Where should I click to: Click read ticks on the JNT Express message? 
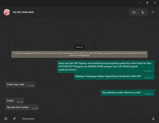click(x=152, y=71)
